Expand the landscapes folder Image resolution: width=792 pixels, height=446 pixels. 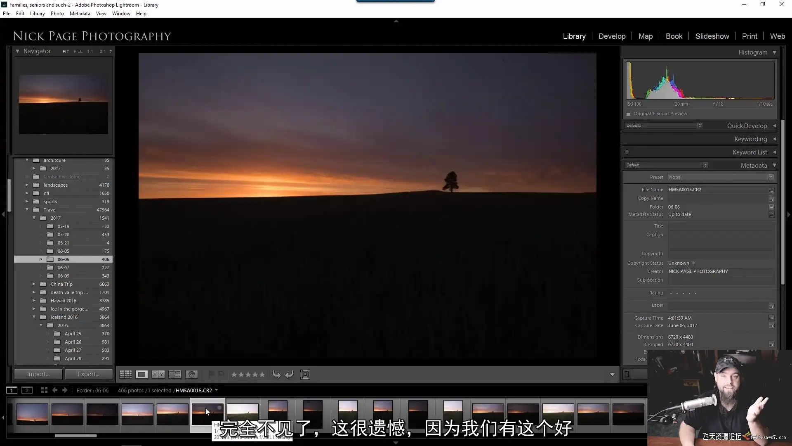tap(27, 185)
